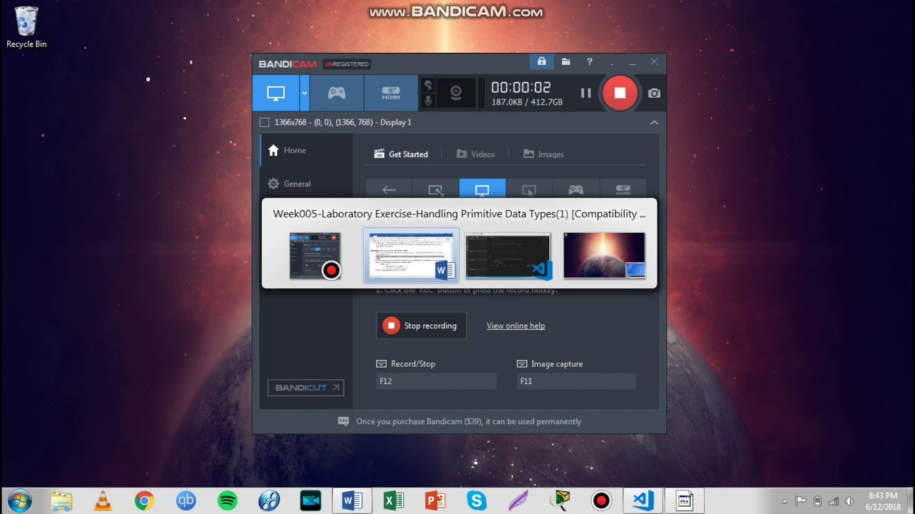The image size is (915, 514).
Task: Launch VLC media player from taskbar
Action: click(103, 500)
